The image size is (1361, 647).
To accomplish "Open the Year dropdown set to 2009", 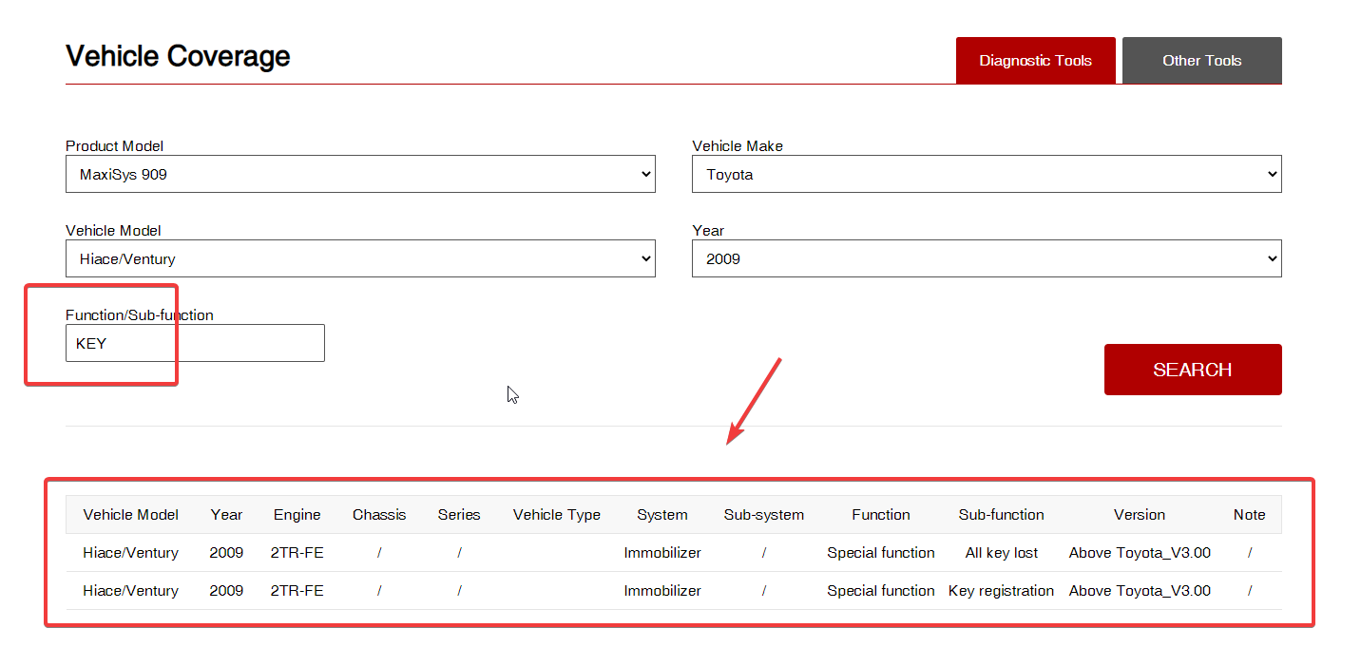I will pos(986,259).
